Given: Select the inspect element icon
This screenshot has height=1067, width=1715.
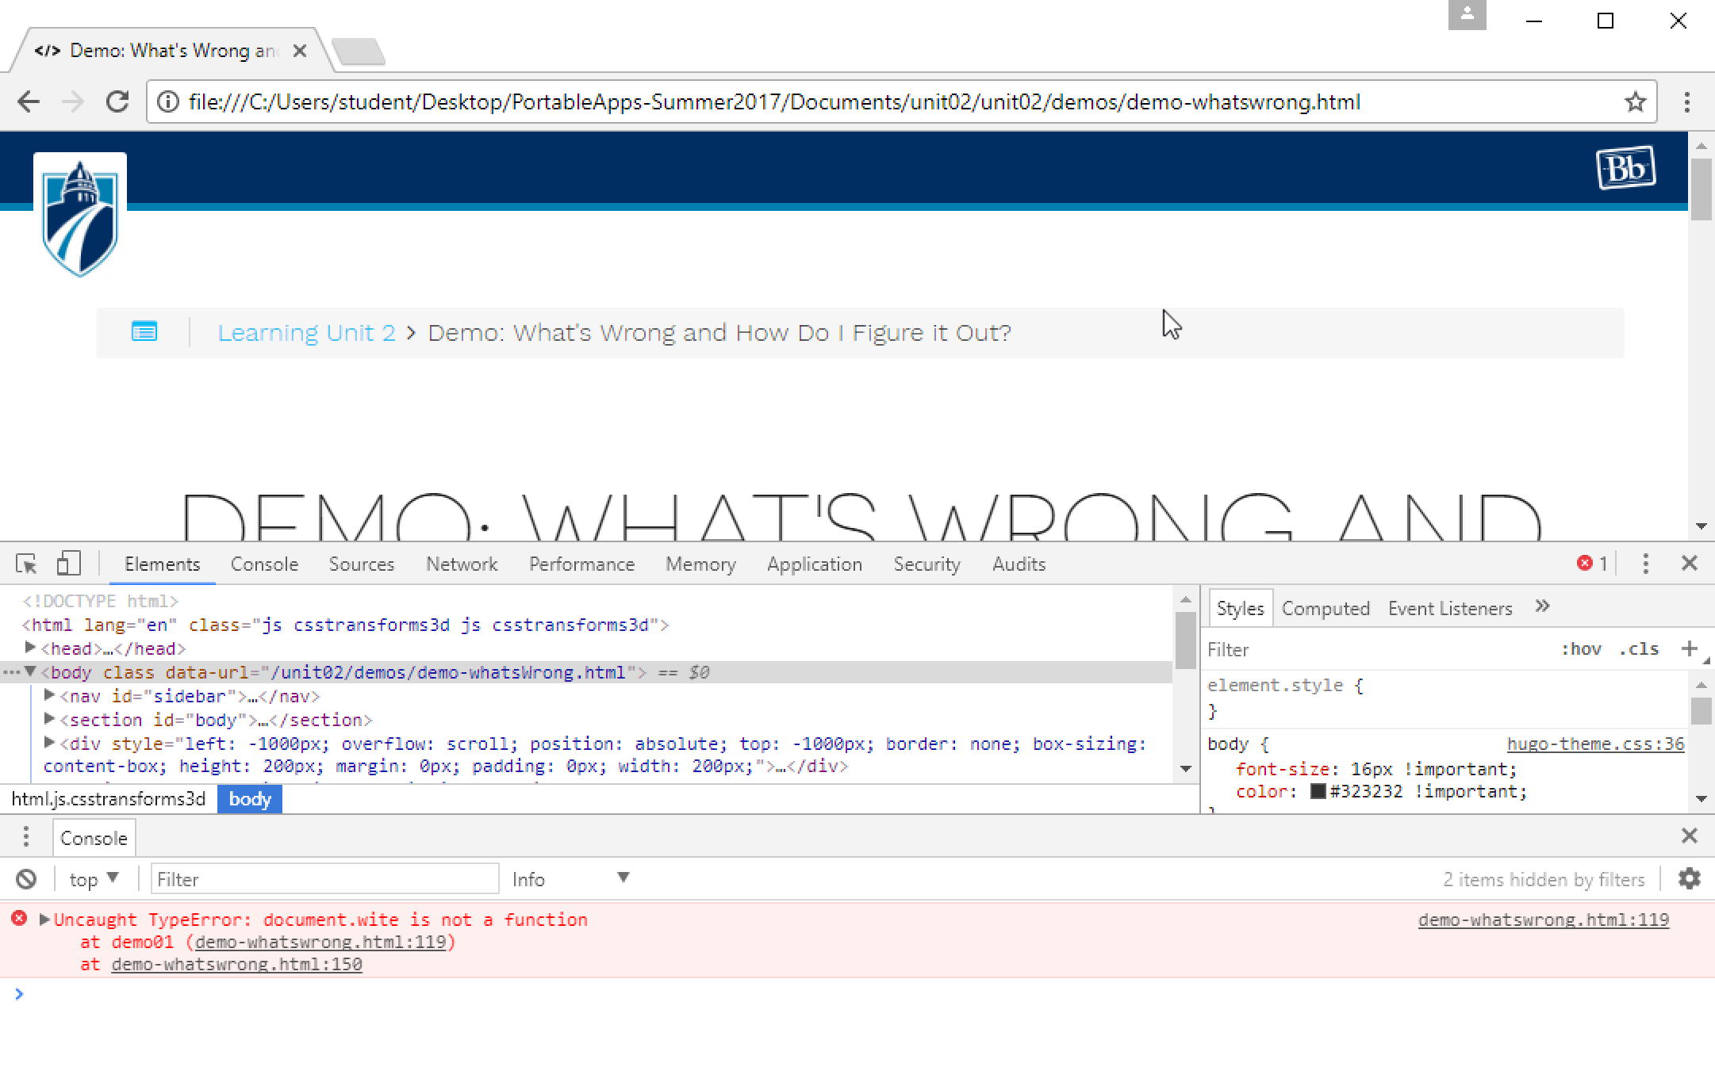Looking at the screenshot, I should tap(26, 563).
